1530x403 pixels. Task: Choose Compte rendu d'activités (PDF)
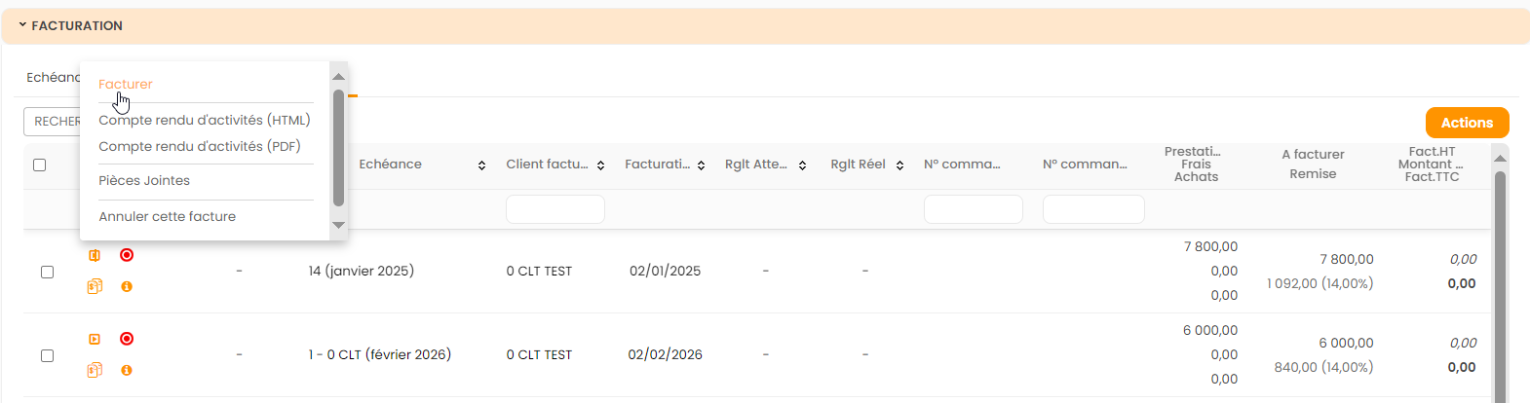tap(200, 147)
